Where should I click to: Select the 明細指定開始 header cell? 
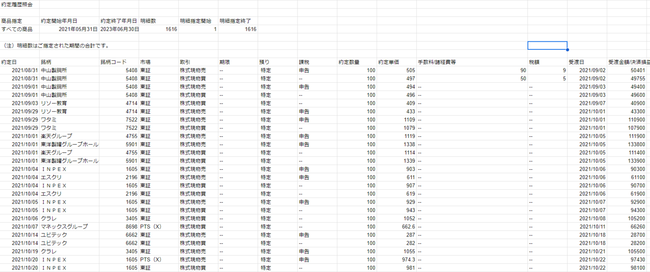pos(198,21)
